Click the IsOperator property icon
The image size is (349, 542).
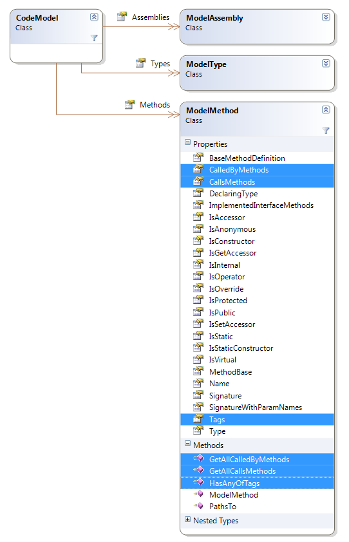[x=198, y=276]
